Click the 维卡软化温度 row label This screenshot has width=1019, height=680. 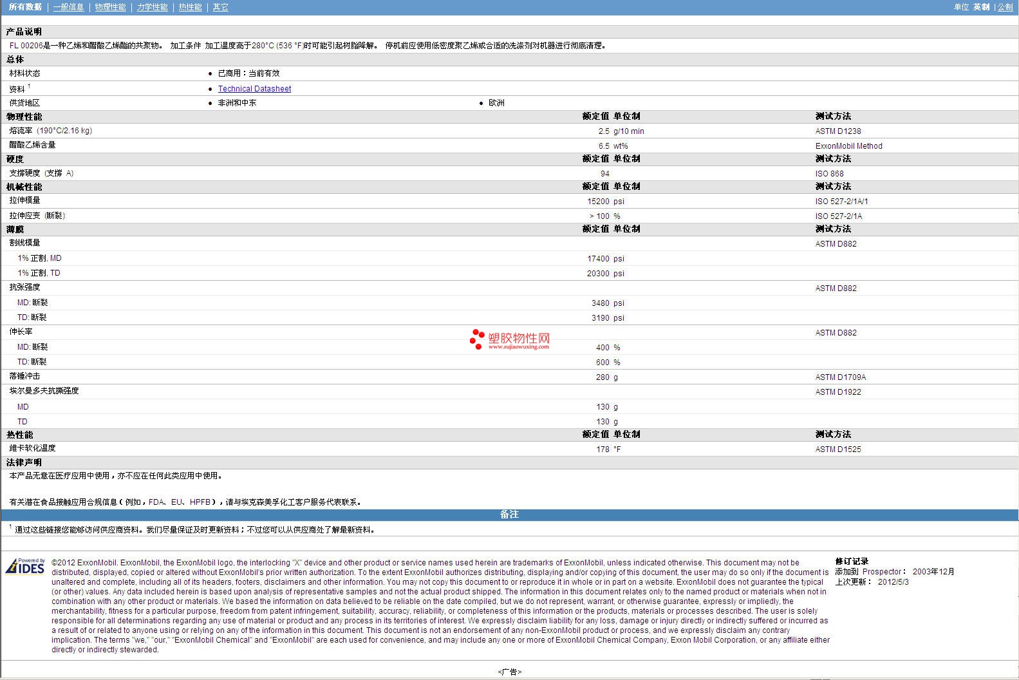click(32, 448)
